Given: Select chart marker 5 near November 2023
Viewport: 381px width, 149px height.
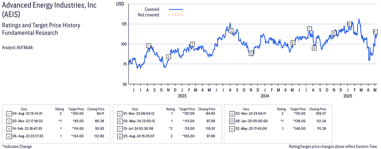Looking at the screenshot, I should pyautogui.click(x=251, y=53).
